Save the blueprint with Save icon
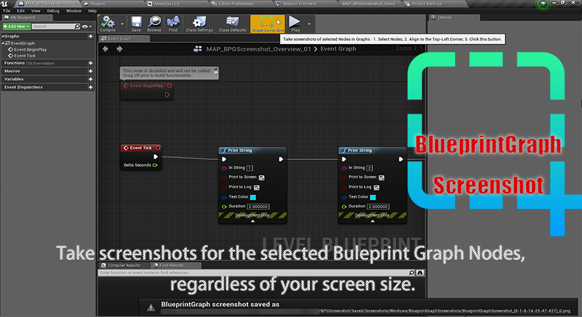The image size is (582, 317). (x=136, y=23)
